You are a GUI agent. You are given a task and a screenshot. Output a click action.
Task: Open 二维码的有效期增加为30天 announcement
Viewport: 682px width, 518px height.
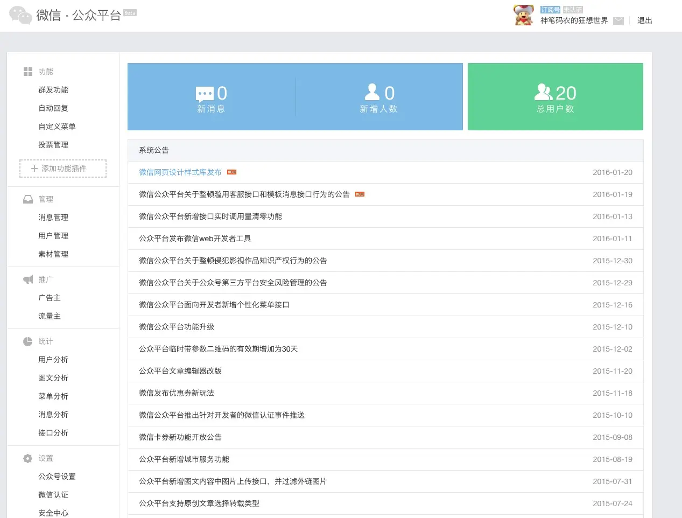219,349
